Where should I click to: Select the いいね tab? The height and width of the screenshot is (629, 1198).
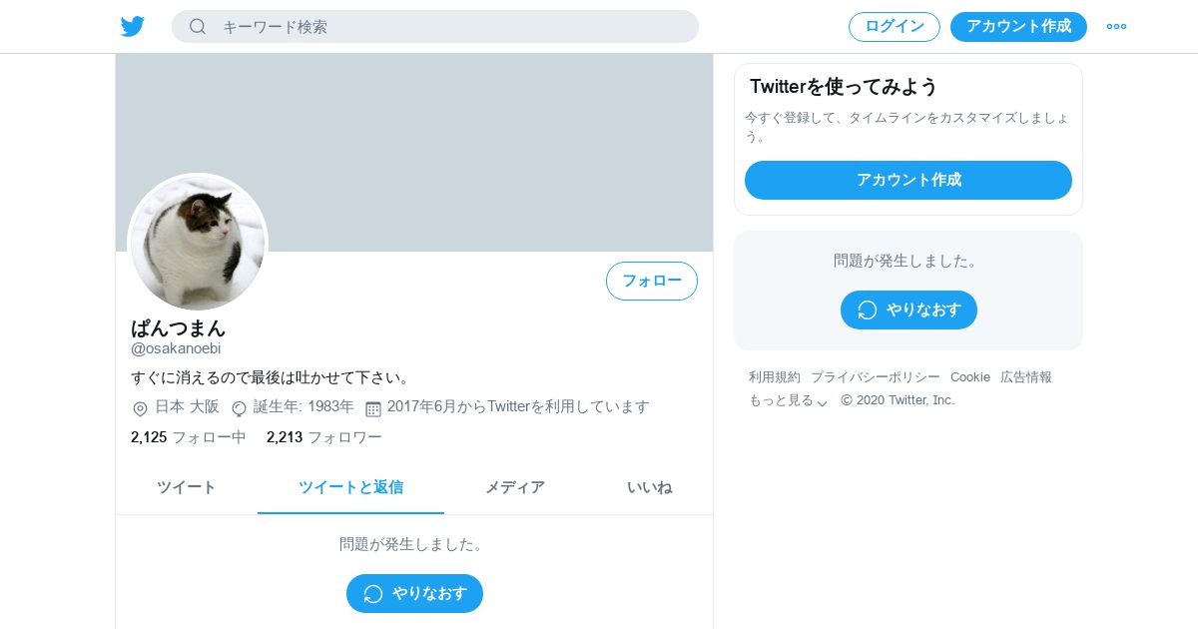pos(650,487)
